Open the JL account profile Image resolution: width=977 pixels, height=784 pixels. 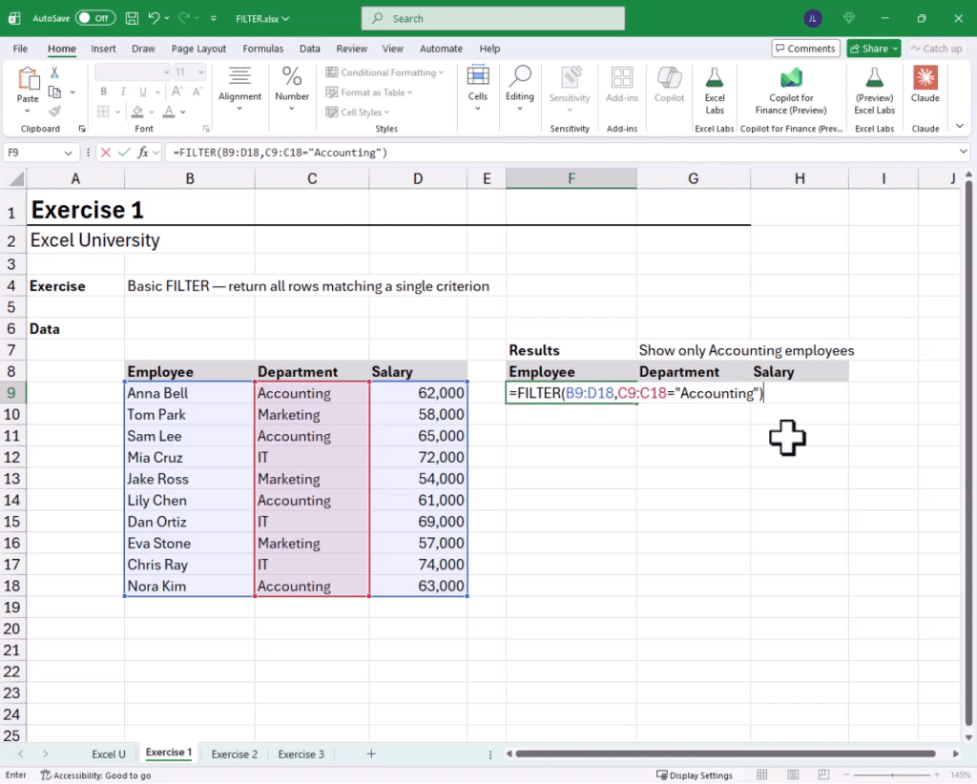pos(813,19)
